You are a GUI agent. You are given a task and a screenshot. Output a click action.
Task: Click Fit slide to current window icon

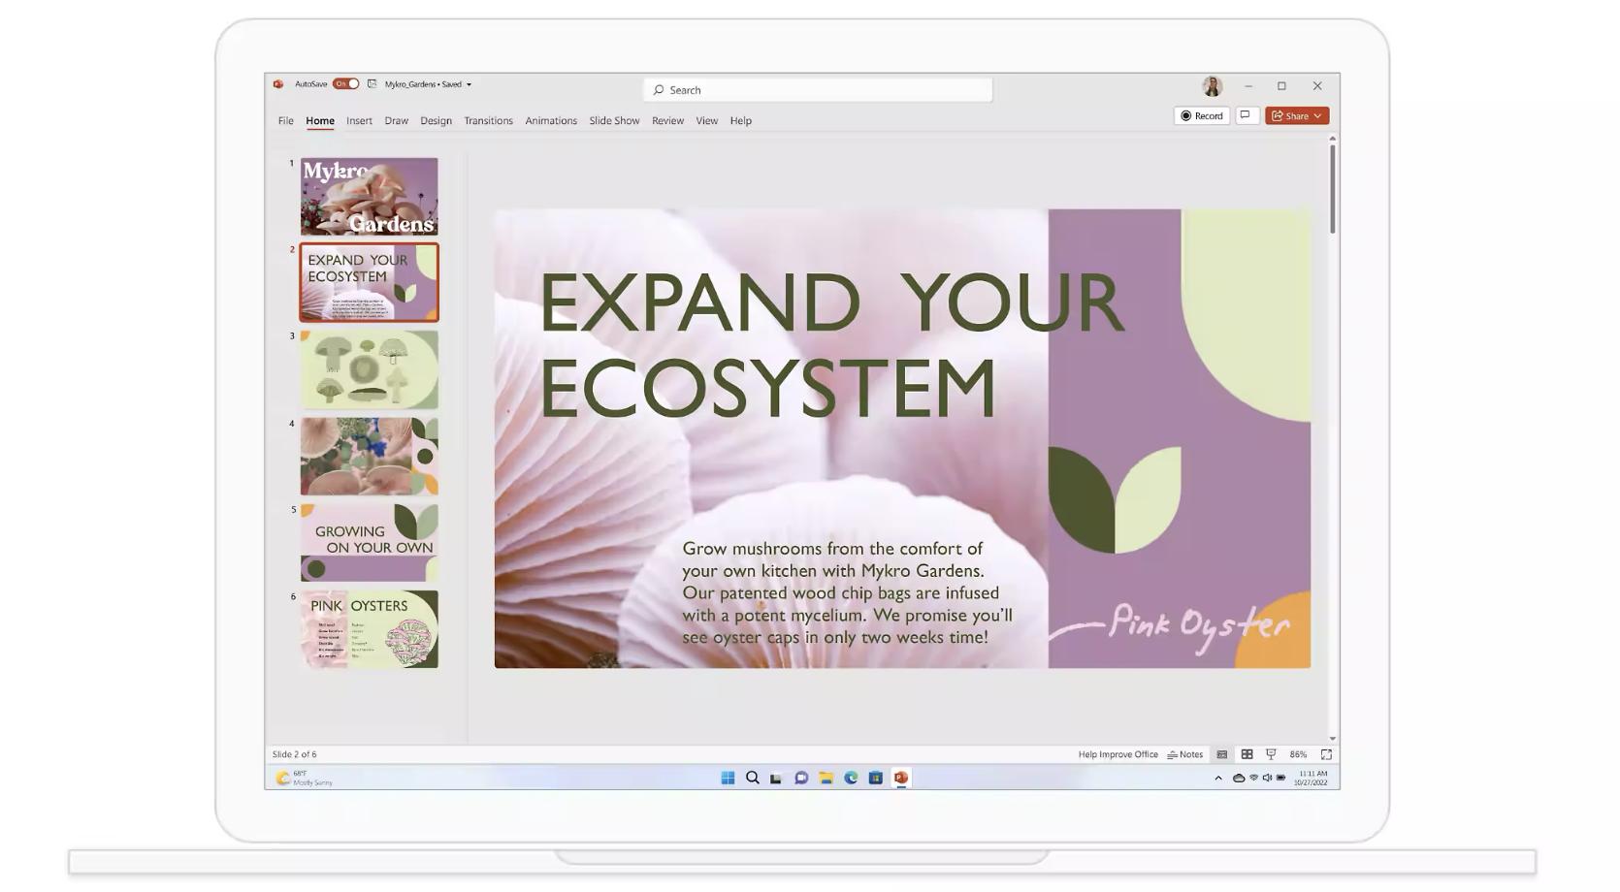point(1326,754)
